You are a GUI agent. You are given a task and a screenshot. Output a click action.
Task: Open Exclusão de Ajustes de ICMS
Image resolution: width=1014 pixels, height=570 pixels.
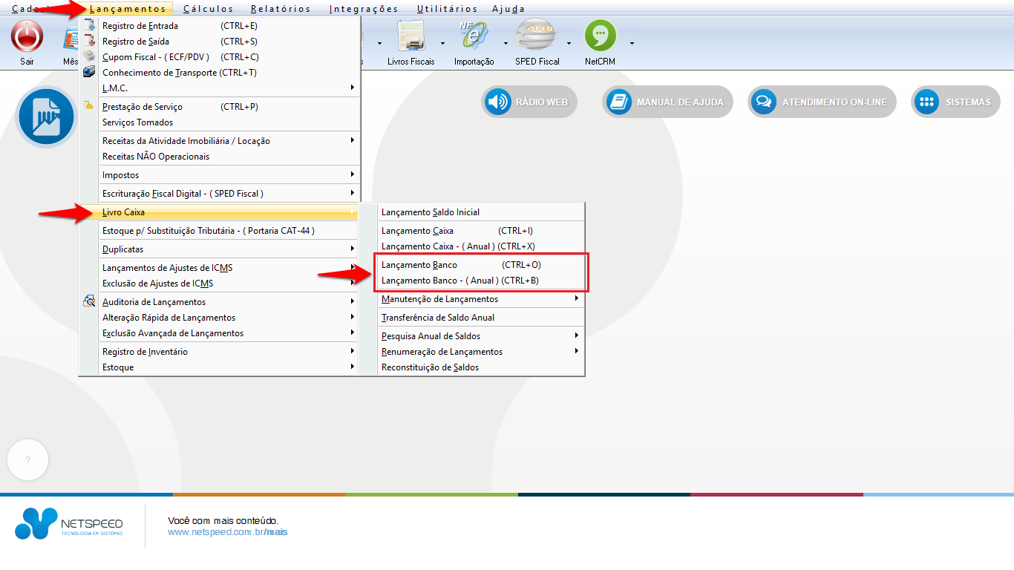tap(229, 284)
